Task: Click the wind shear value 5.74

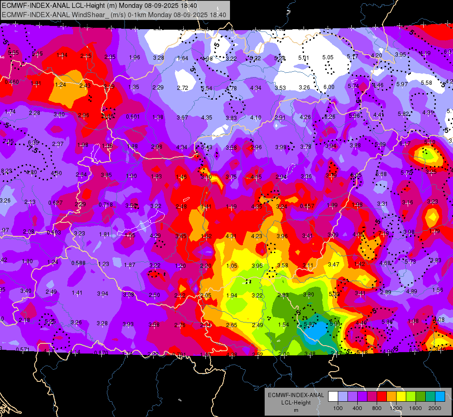Action: 354,86
